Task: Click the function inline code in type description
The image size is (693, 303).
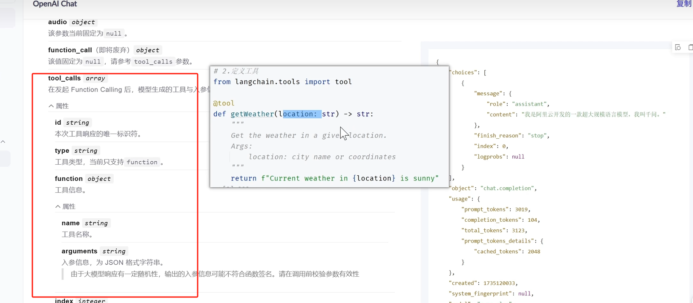Action: (142, 162)
